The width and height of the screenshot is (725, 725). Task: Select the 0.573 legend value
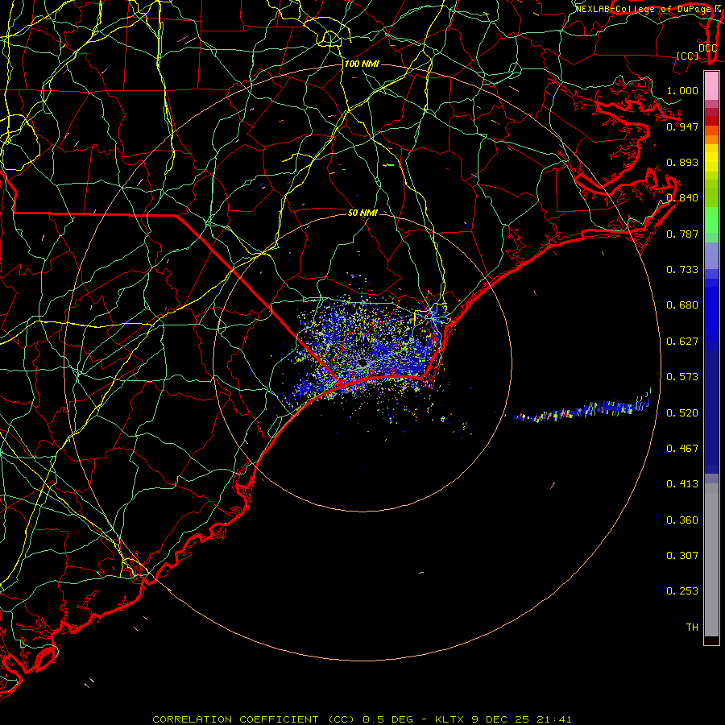coord(682,377)
